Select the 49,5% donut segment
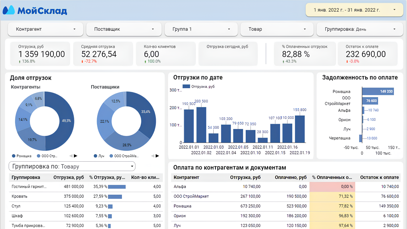Screen dimensions: 407x229 [x=67, y=121]
